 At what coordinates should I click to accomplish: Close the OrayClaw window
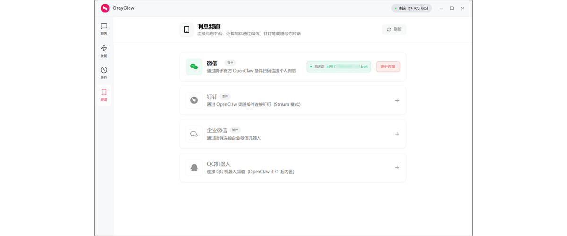(463, 8)
